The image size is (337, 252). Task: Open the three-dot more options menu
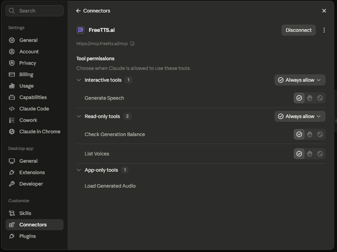click(324, 30)
